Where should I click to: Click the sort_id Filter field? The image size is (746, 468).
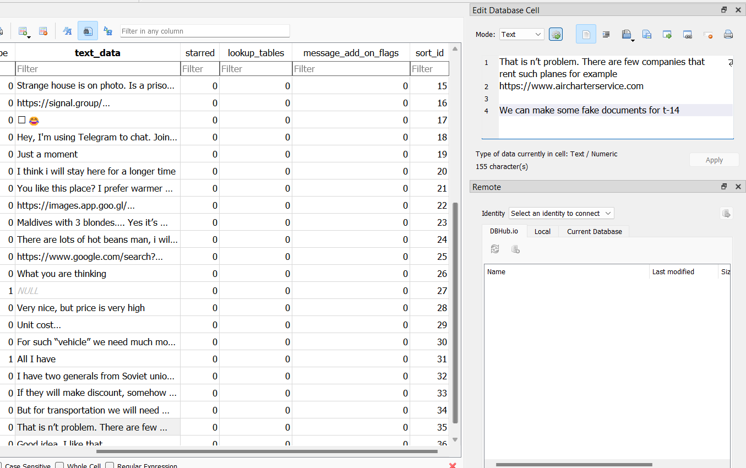click(x=429, y=69)
